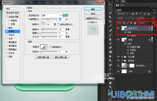
Task: Select 图层 panel tab
Action: pyautogui.click(x=119, y=10)
